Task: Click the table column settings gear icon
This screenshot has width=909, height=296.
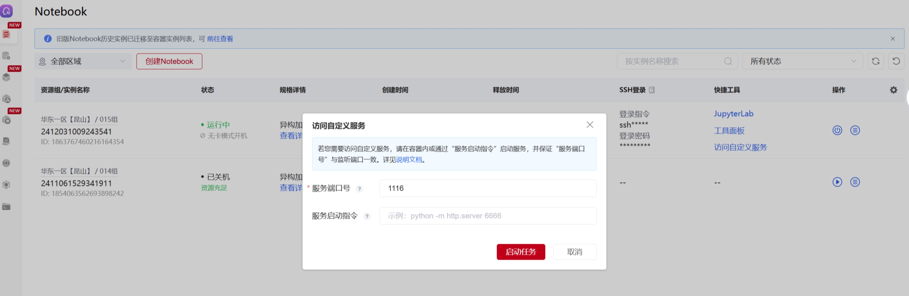Action: pyautogui.click(x=893, y=90)
